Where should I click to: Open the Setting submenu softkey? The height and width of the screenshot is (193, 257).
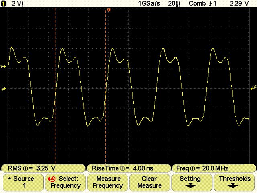click(x=192, y=182)
